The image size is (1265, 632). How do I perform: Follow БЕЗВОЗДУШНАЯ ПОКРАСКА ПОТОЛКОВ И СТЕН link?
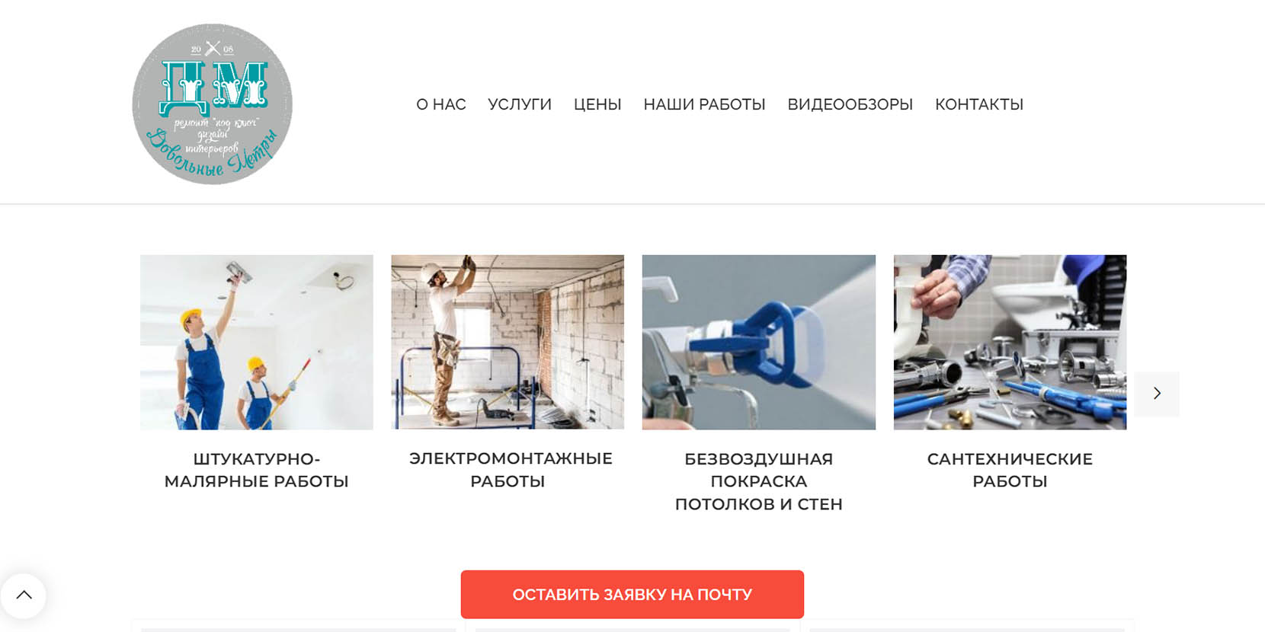(759, 481)
